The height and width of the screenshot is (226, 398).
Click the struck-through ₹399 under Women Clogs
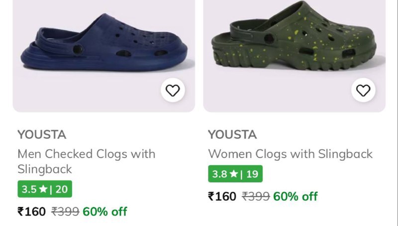click(x=256, y=196)
